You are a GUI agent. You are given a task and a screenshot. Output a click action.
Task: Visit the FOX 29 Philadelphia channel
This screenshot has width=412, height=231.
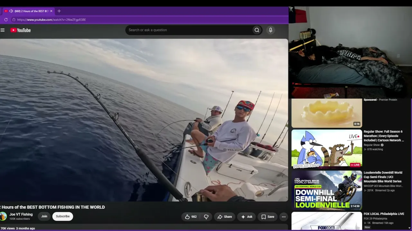pyautogui.click(x=375, y=219)
